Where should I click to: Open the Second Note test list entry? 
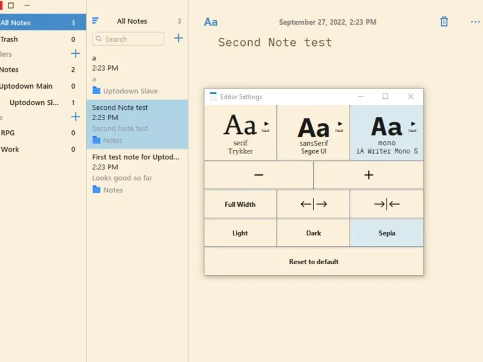click(138, 124)
